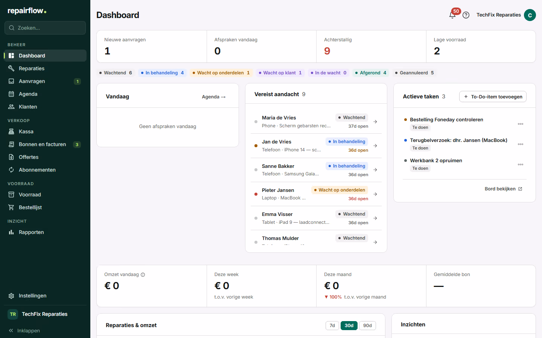Click the Klanten people icon
This screenshot has height=338, width=542.
point(11,107)
